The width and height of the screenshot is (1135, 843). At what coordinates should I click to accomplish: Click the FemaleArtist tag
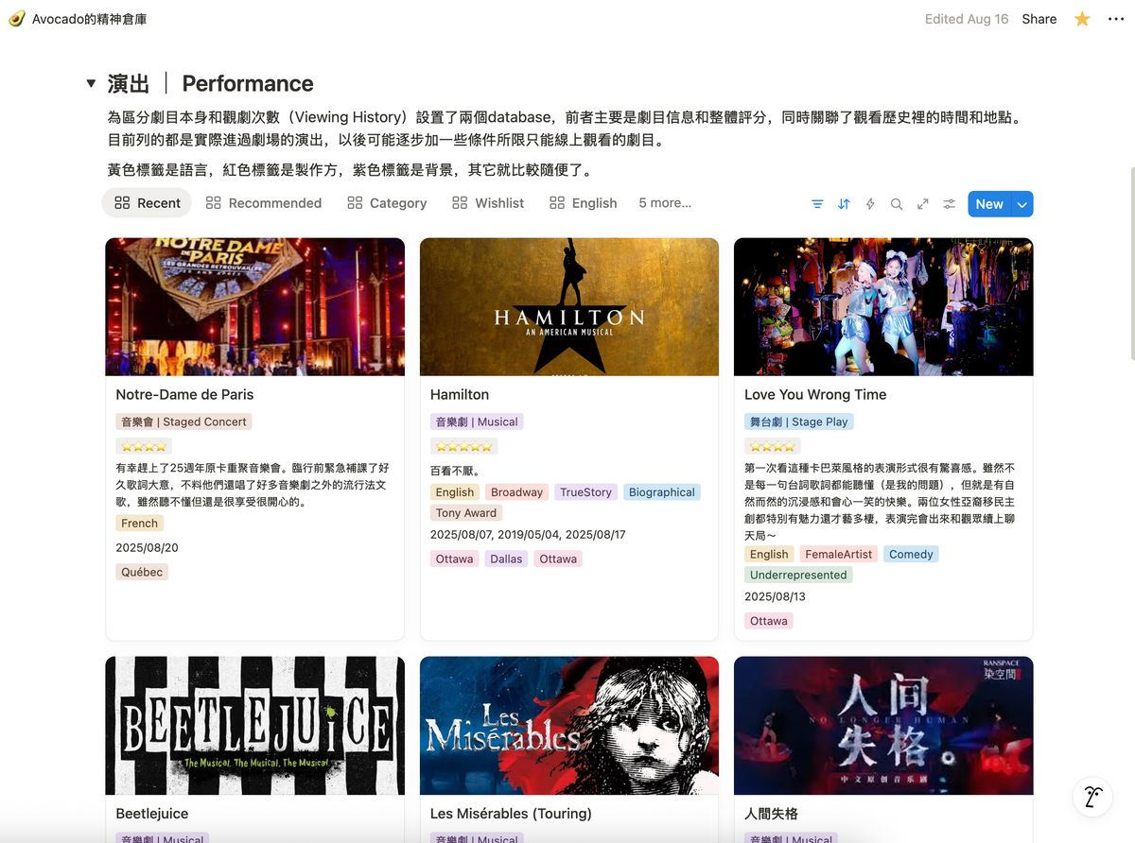[x=839, y=554]
